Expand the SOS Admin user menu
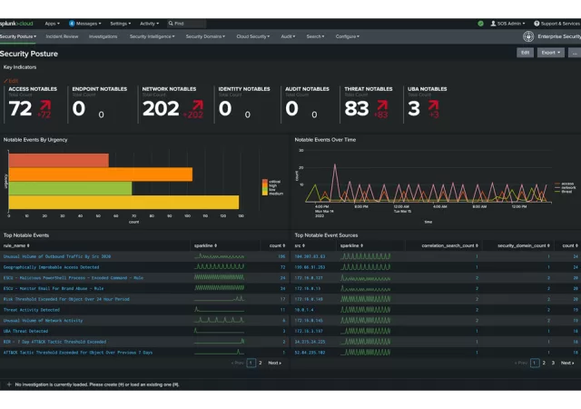The image size is (581, 409). 511,23
